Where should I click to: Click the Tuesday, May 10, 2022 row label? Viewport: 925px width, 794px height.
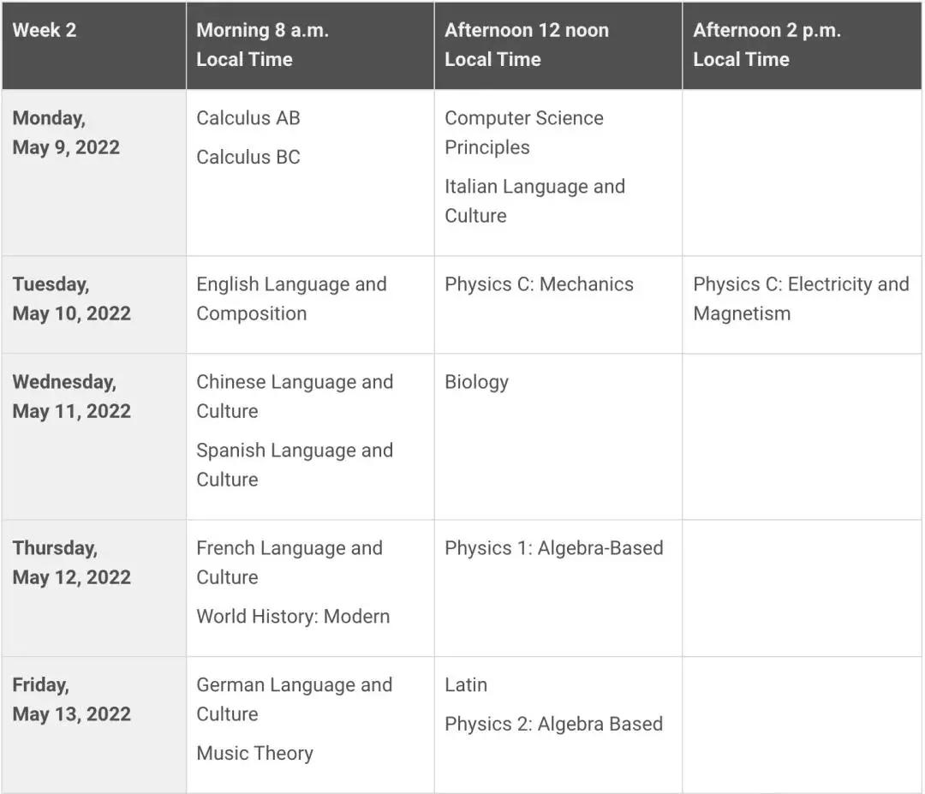click(71, 299)
